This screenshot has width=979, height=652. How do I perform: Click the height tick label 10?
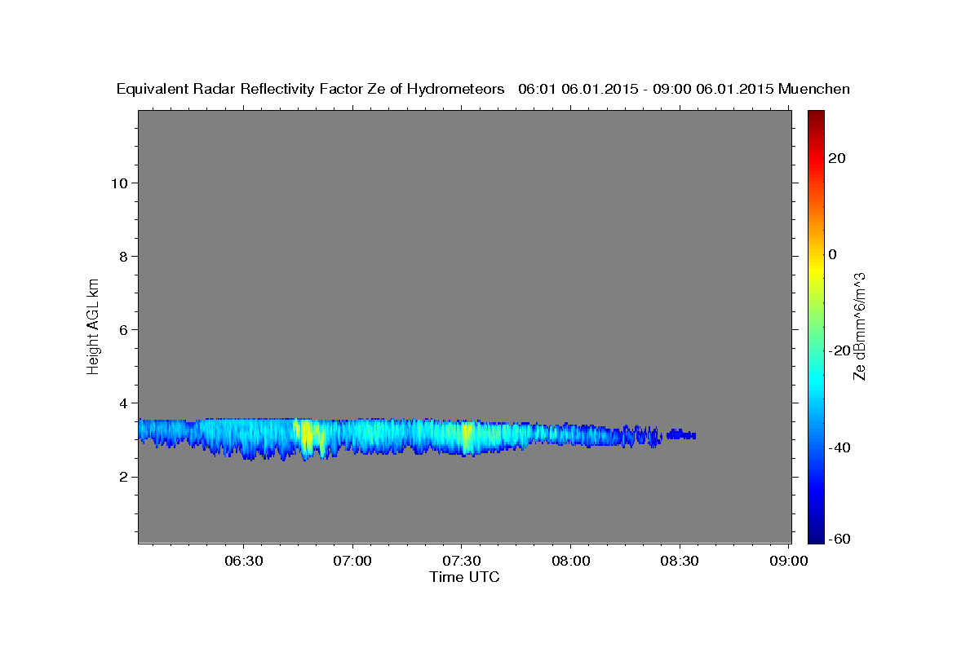click(119, 183)
